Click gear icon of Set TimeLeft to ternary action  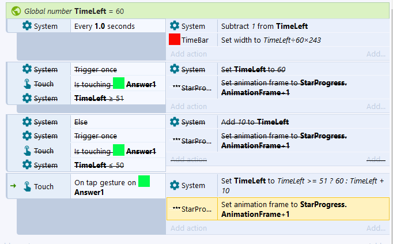pyautogui.click(x=175, y=185)
